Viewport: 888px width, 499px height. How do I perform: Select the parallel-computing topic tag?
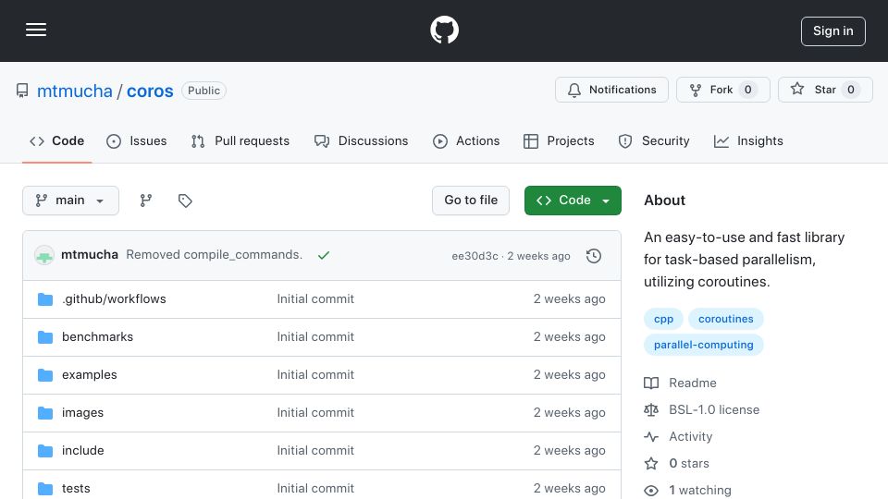tap(704, 345)
